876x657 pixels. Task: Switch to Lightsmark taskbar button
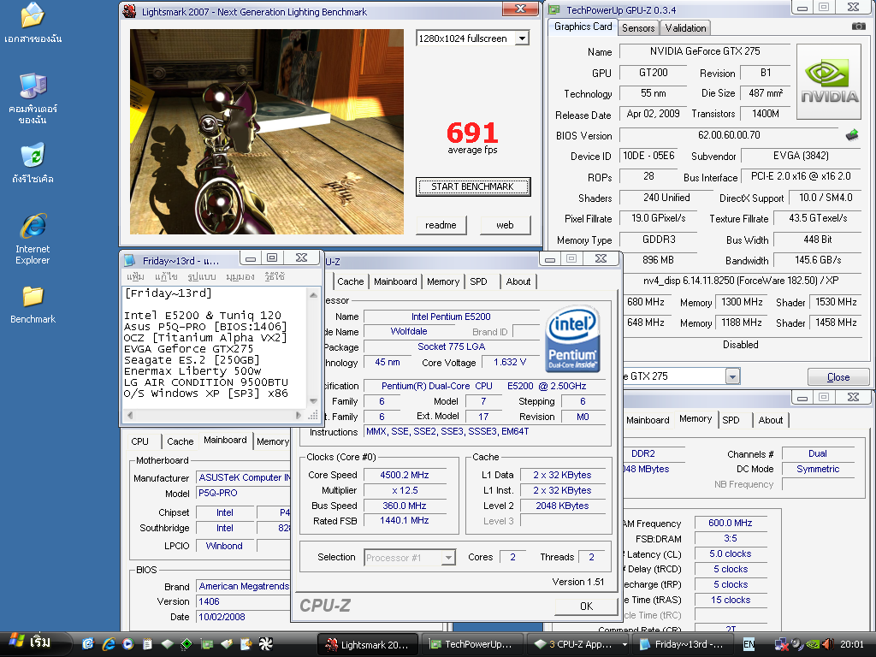367,644
